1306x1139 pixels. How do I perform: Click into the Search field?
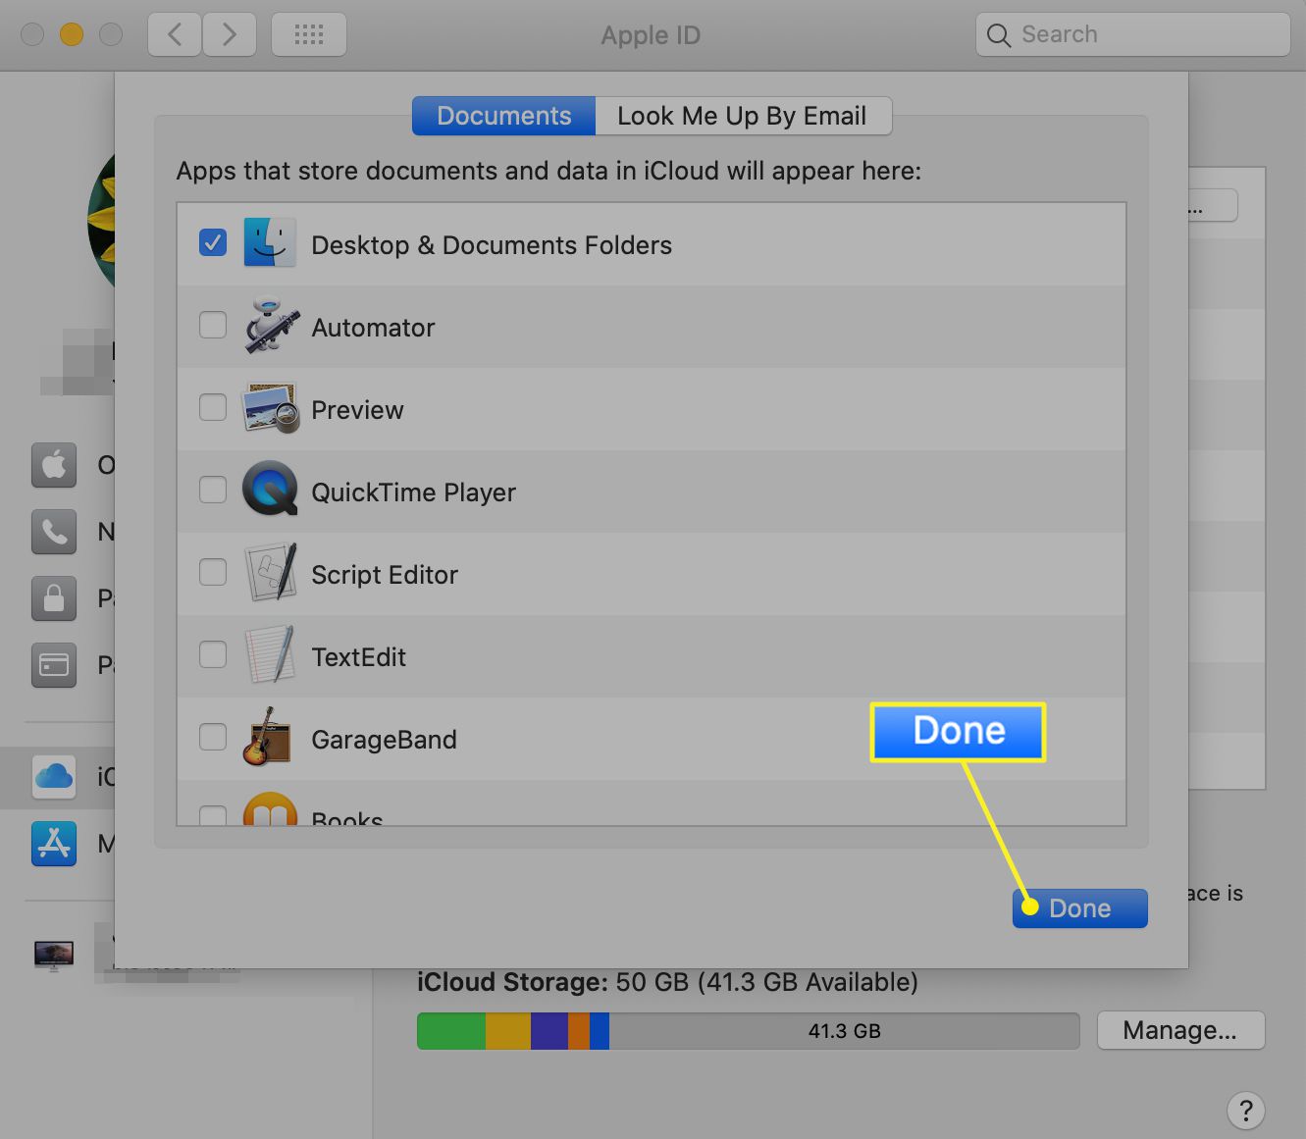1133,34
